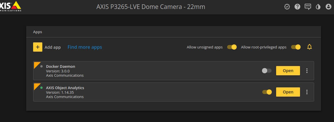
Task: Click the plus icon to add app
Action: (x=38, y=47)
